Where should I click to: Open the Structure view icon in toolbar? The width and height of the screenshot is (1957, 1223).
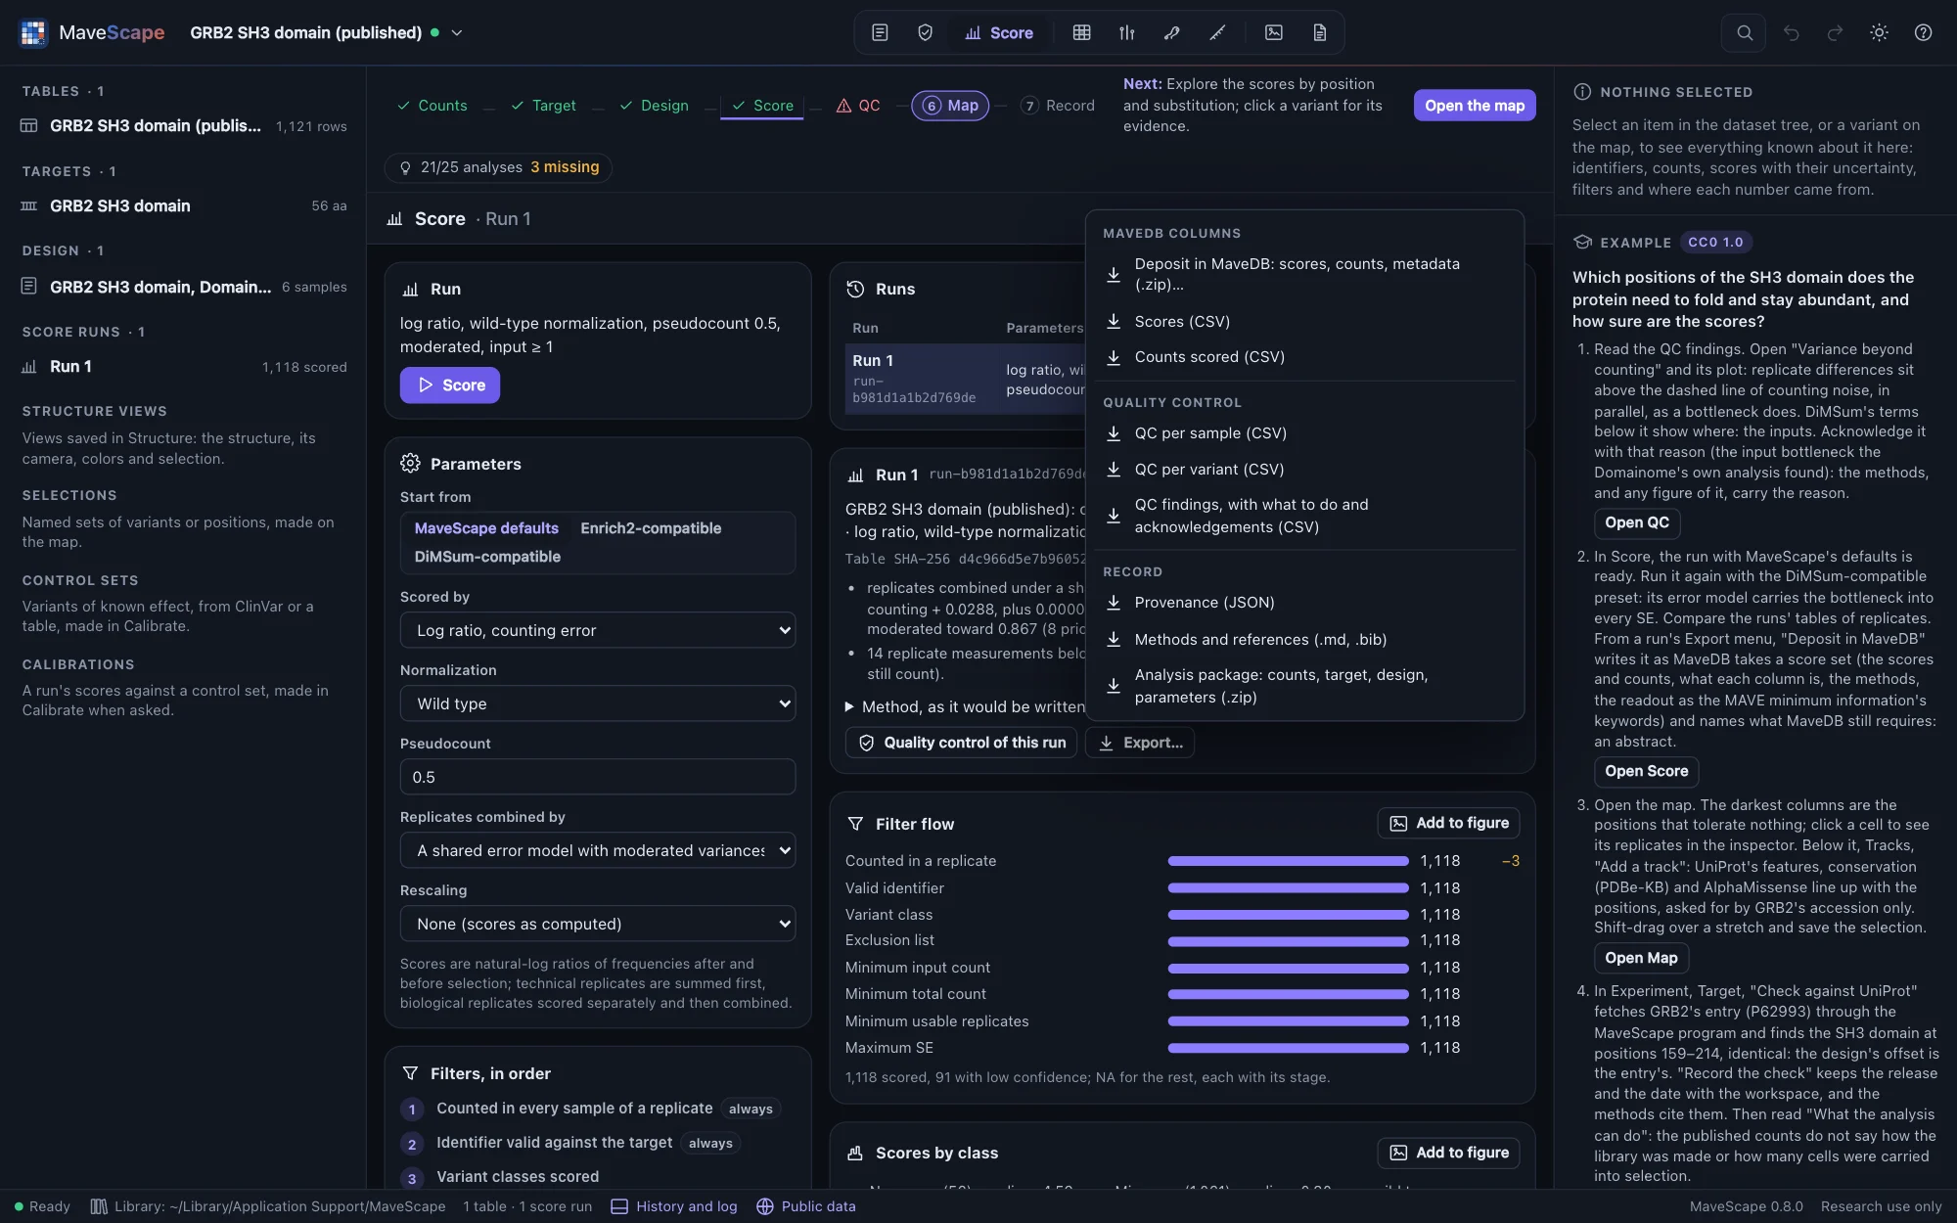1172,32
